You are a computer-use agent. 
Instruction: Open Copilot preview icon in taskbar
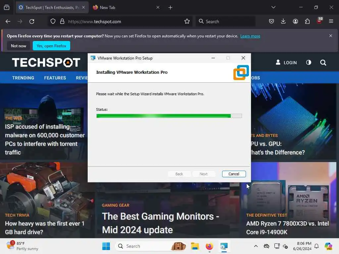[328, 246]
